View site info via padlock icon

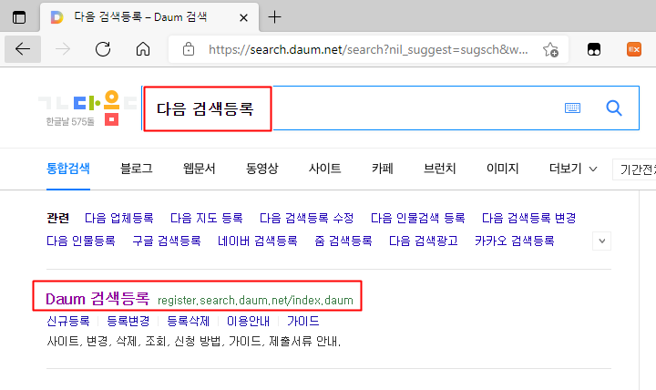click(x=189, y=49)
